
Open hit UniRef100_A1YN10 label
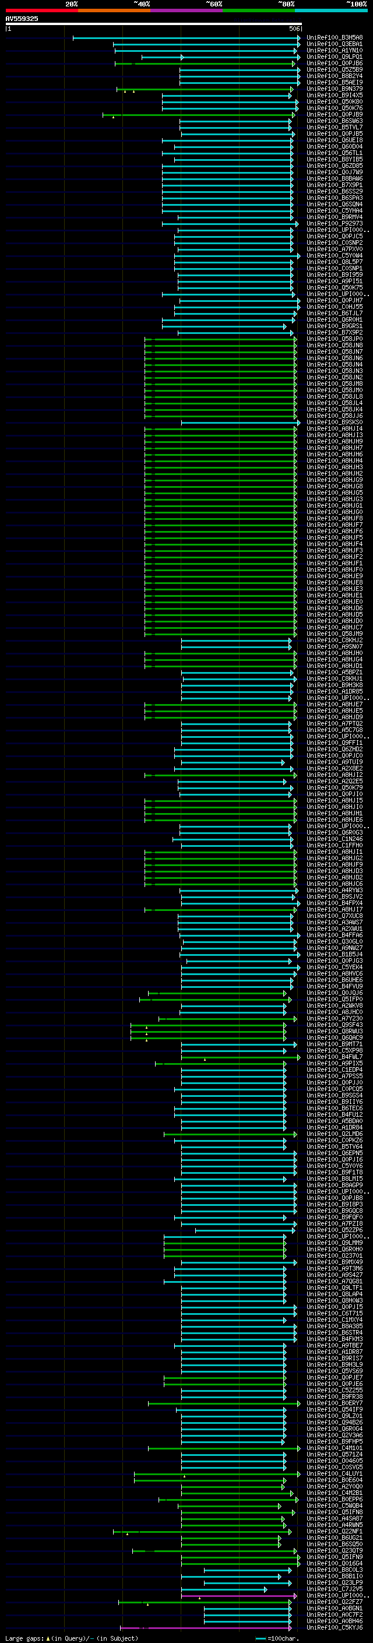click(x=335, y=50)
